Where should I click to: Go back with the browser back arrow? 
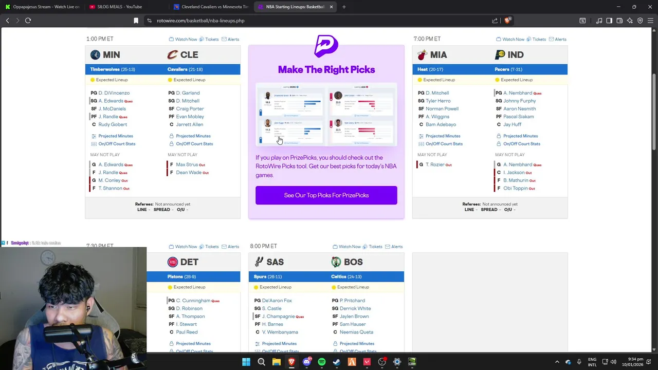tap(7, 21)
